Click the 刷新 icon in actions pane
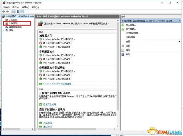The image size is (183, 136). click(123, 46)
